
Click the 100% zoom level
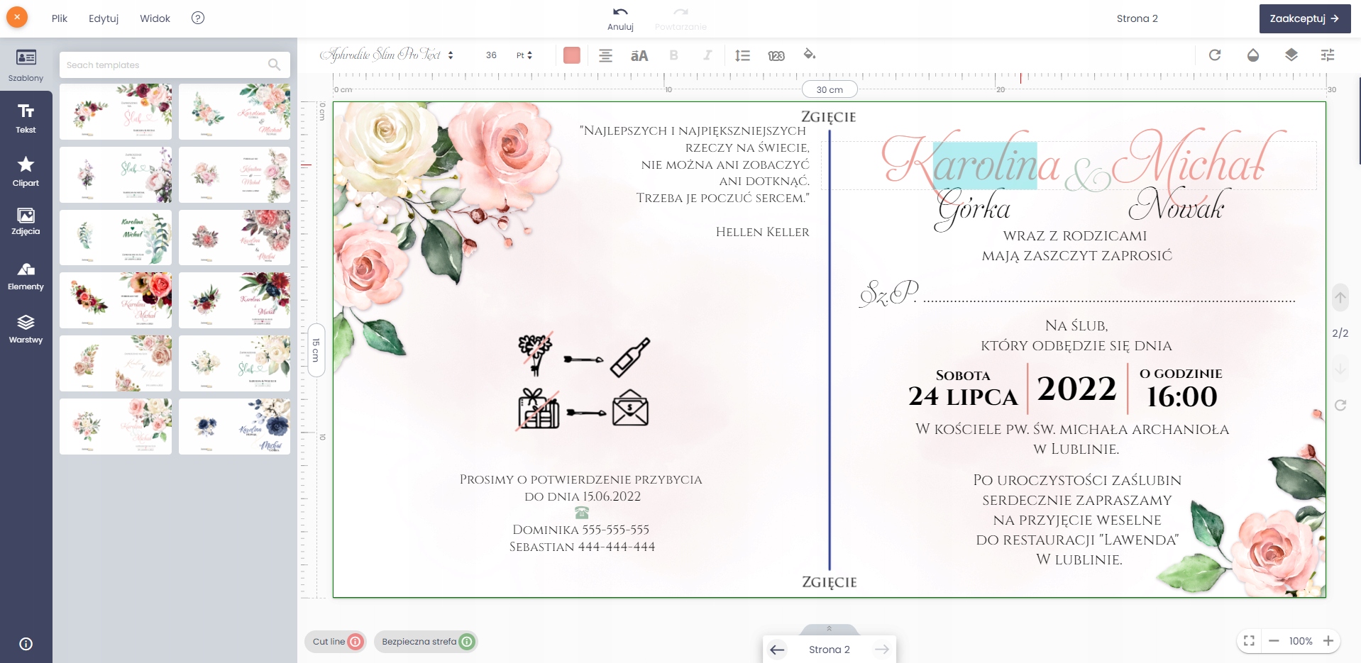point(1301,641)
